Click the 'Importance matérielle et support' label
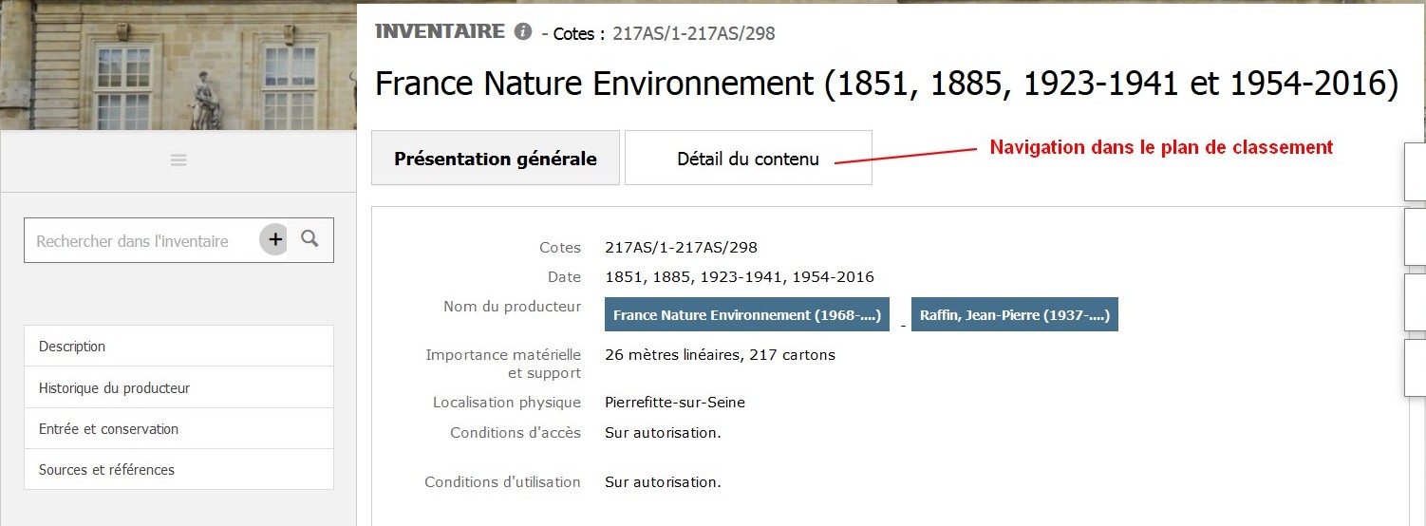Viewport: 1426px width, 526px height. point(503,364)
